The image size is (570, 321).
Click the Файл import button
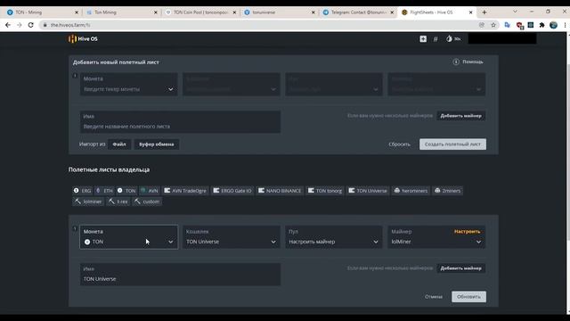point(119,144)
